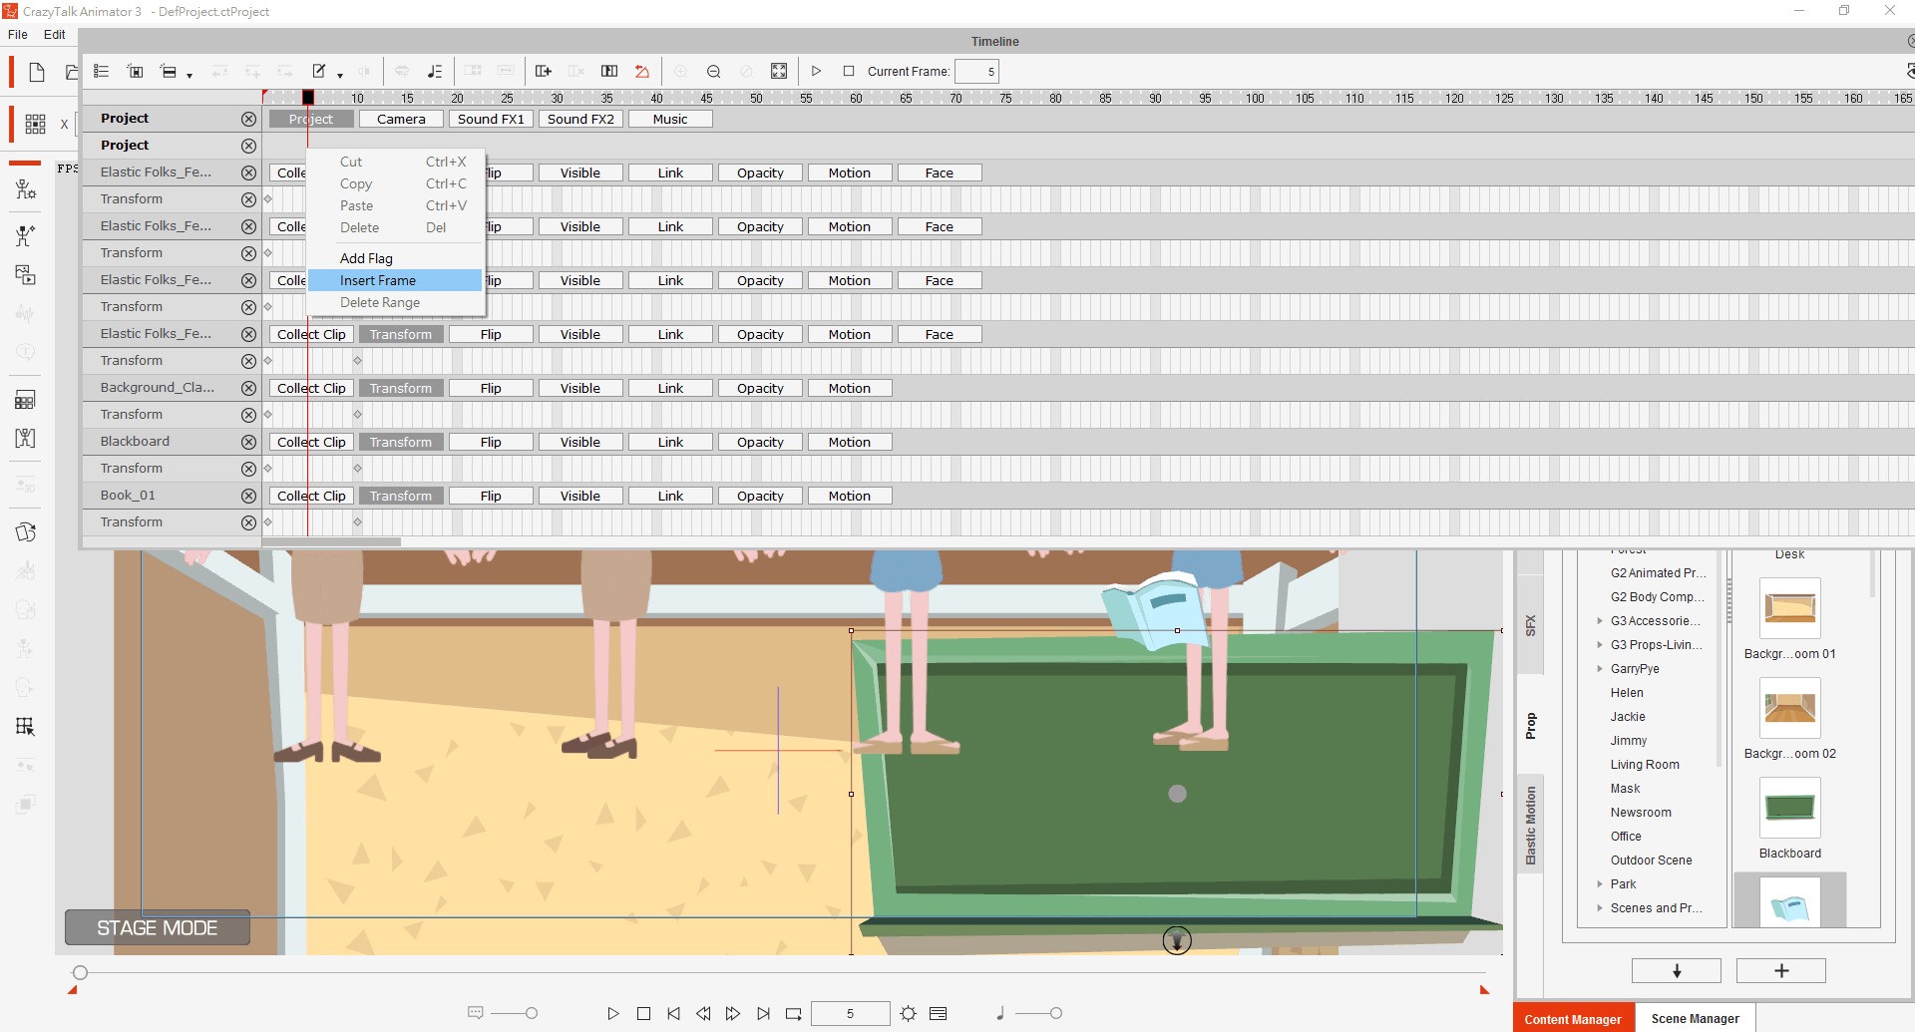This screenshot has width=1915, height=1032.
Task: Toggle the Opacity button in the Book_01 row
Action: (x=760, y=496)
